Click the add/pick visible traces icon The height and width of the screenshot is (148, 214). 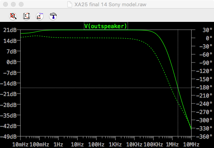click(x=40, y=16)
